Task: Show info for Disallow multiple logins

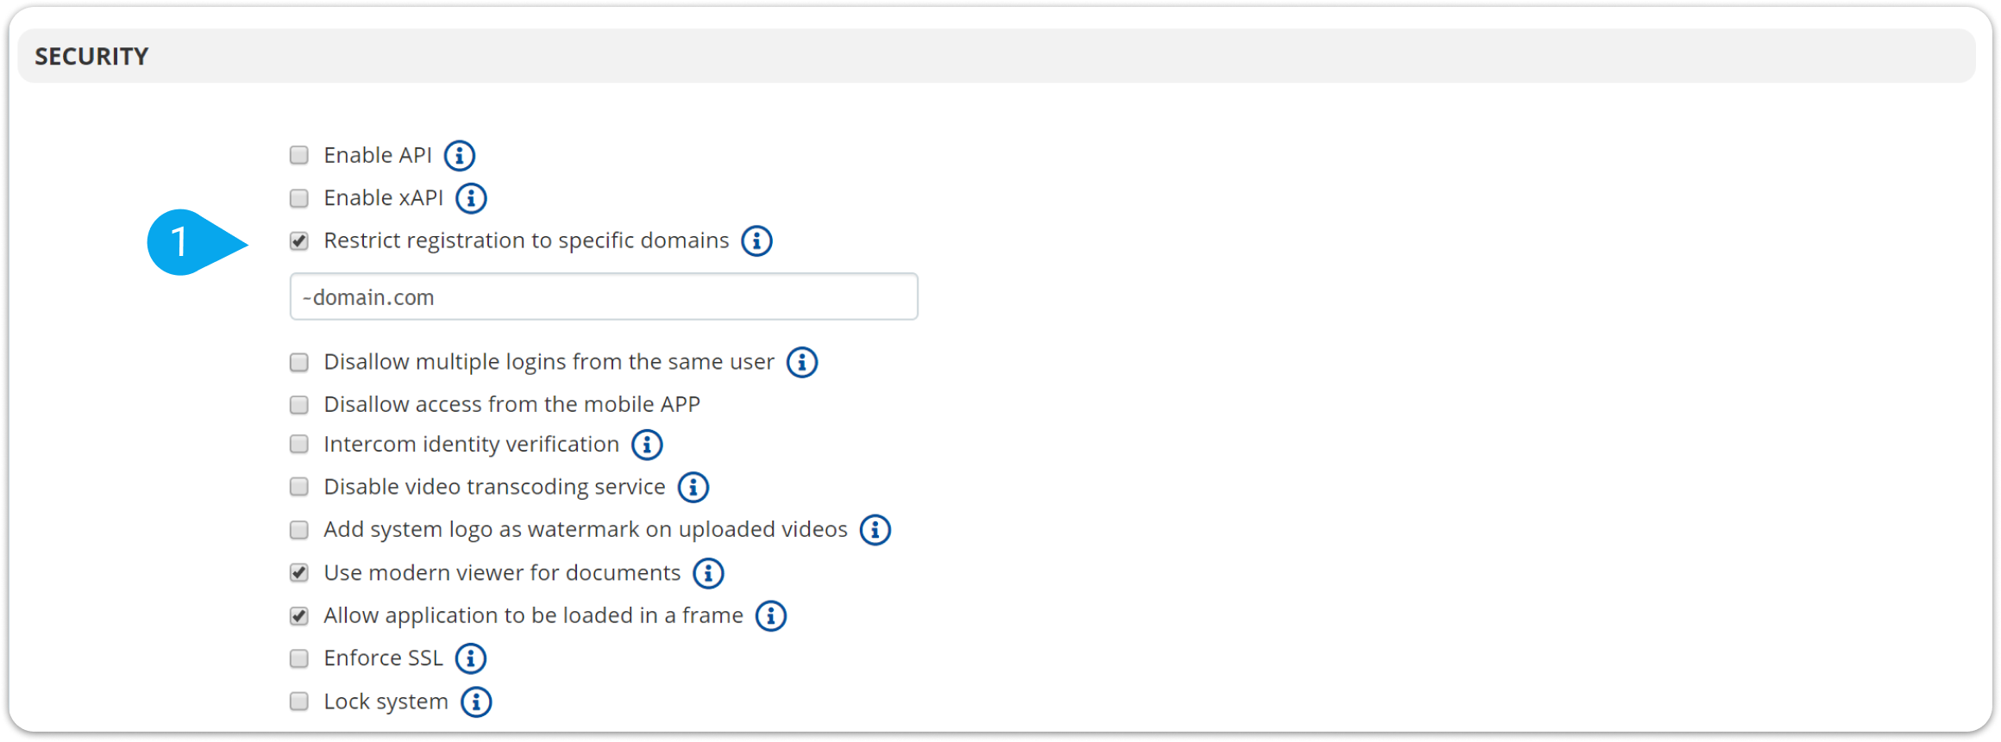Action: pyautogui.click(x=802, y=363)
